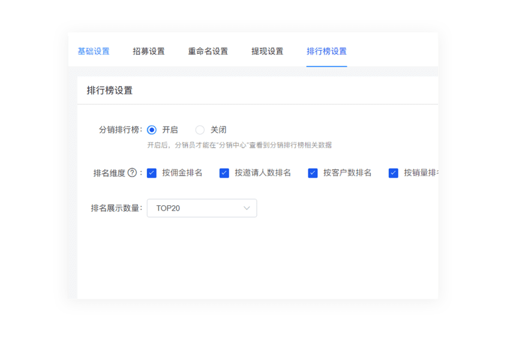The width and height of the screenshot is (510, 360).
Task: Disable the 按客户数排名 checkbox
Action: 313,173
